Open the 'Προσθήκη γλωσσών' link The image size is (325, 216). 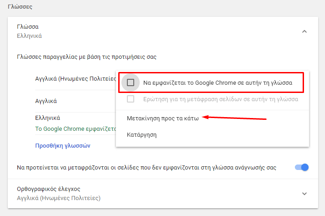click(x=63, y=146)
